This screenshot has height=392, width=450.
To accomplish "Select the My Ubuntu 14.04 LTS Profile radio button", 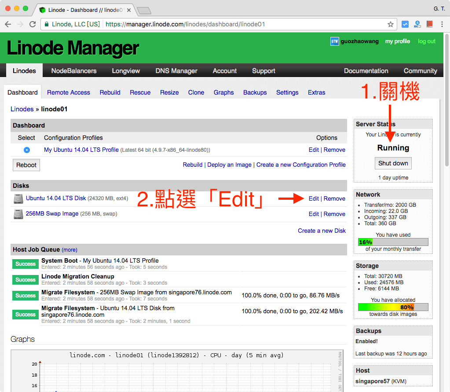I will [26, 150].
